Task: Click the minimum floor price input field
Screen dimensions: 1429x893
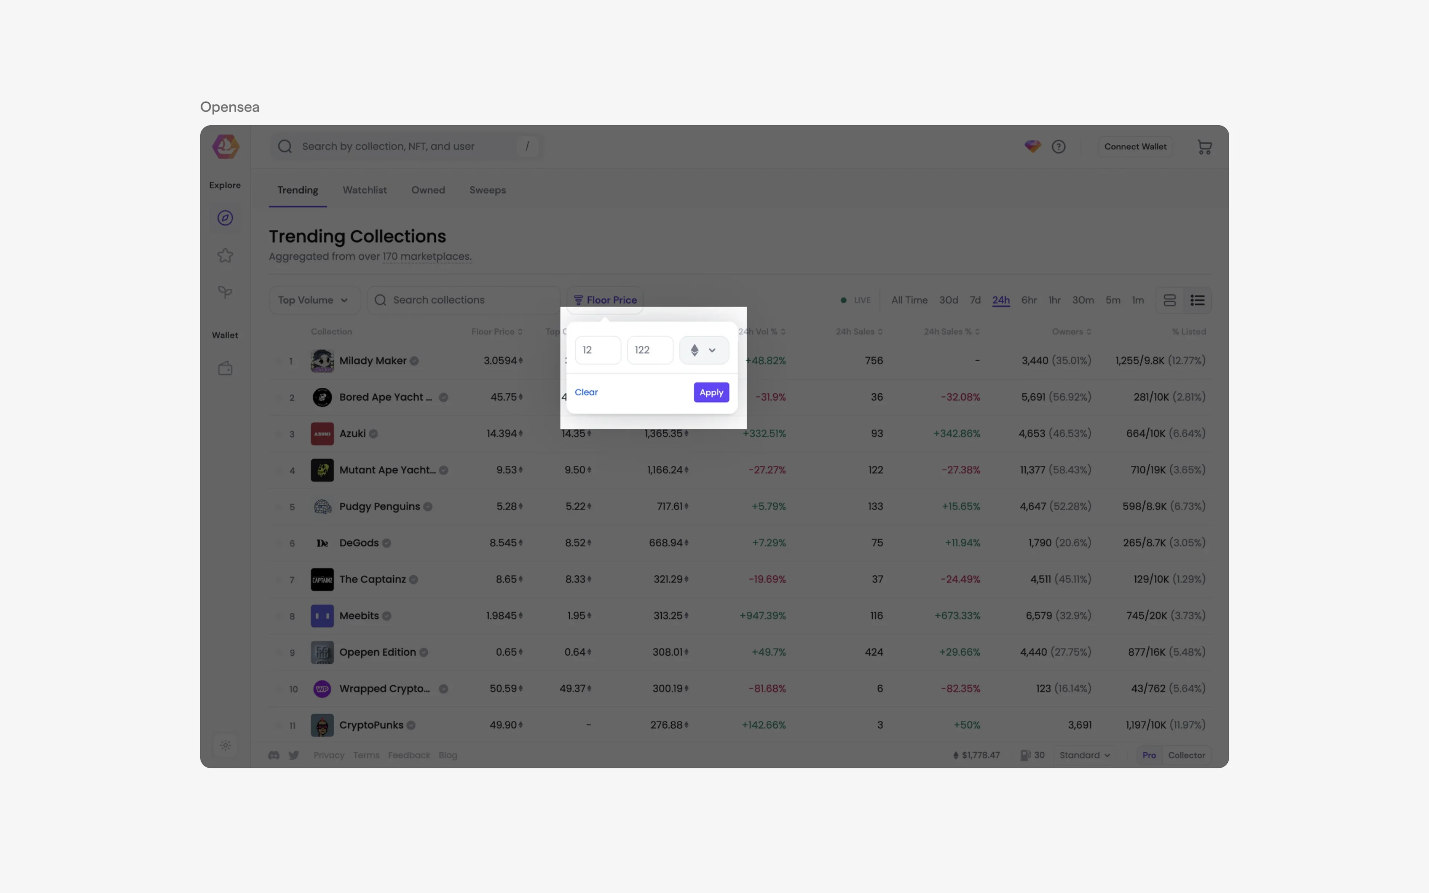Action: coord(598,350)
